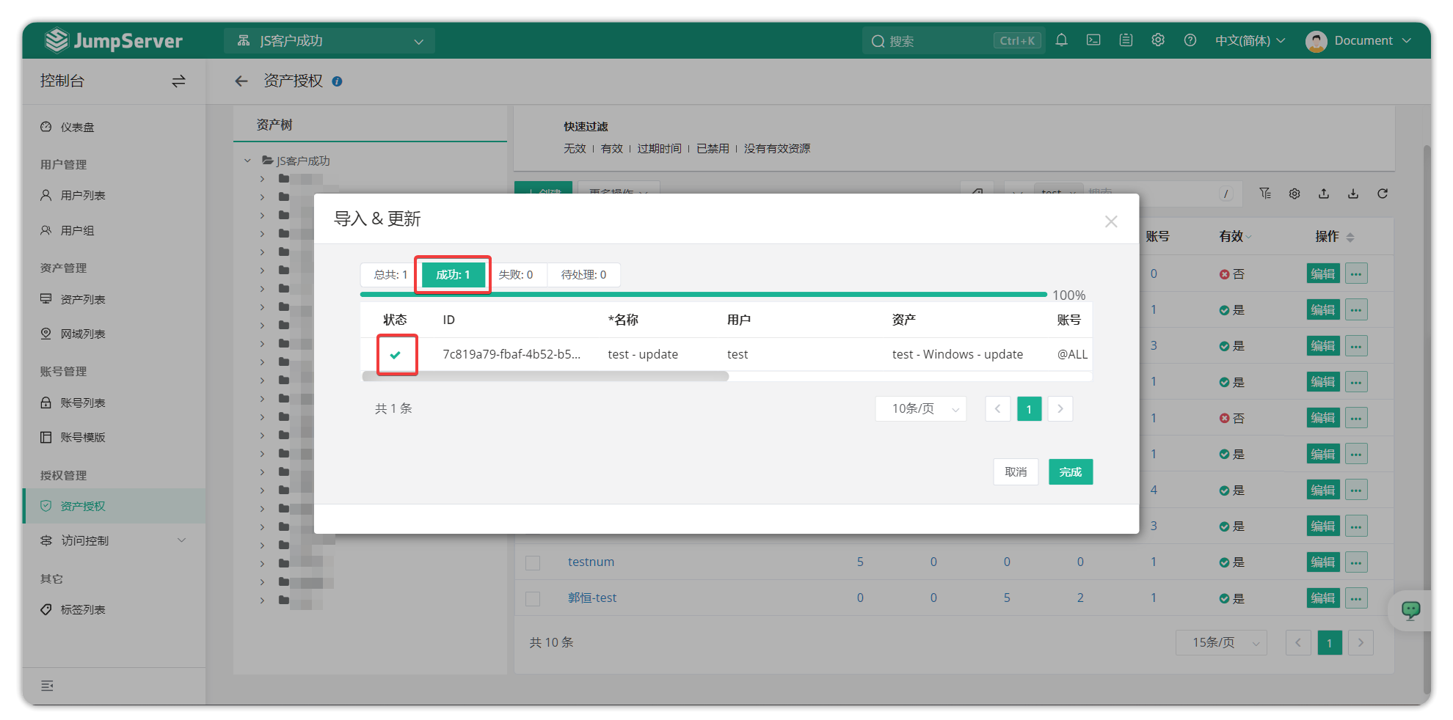Image resolution: width=1453 pixels, height=720 pixels.
Task: Click the back arrow beside 资产授权
Action: tap(241, 81)
